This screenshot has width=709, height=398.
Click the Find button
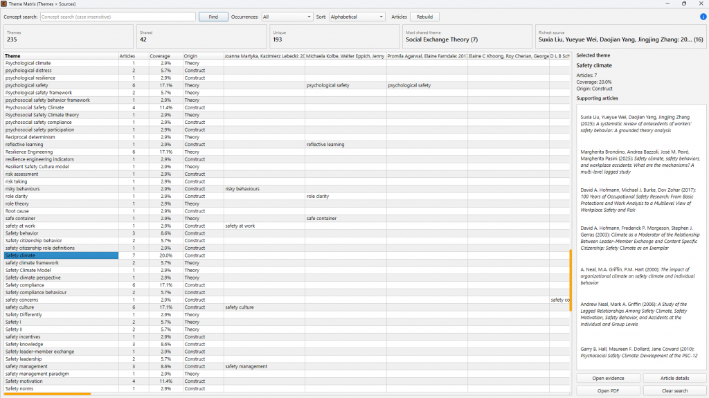(213, 17)
